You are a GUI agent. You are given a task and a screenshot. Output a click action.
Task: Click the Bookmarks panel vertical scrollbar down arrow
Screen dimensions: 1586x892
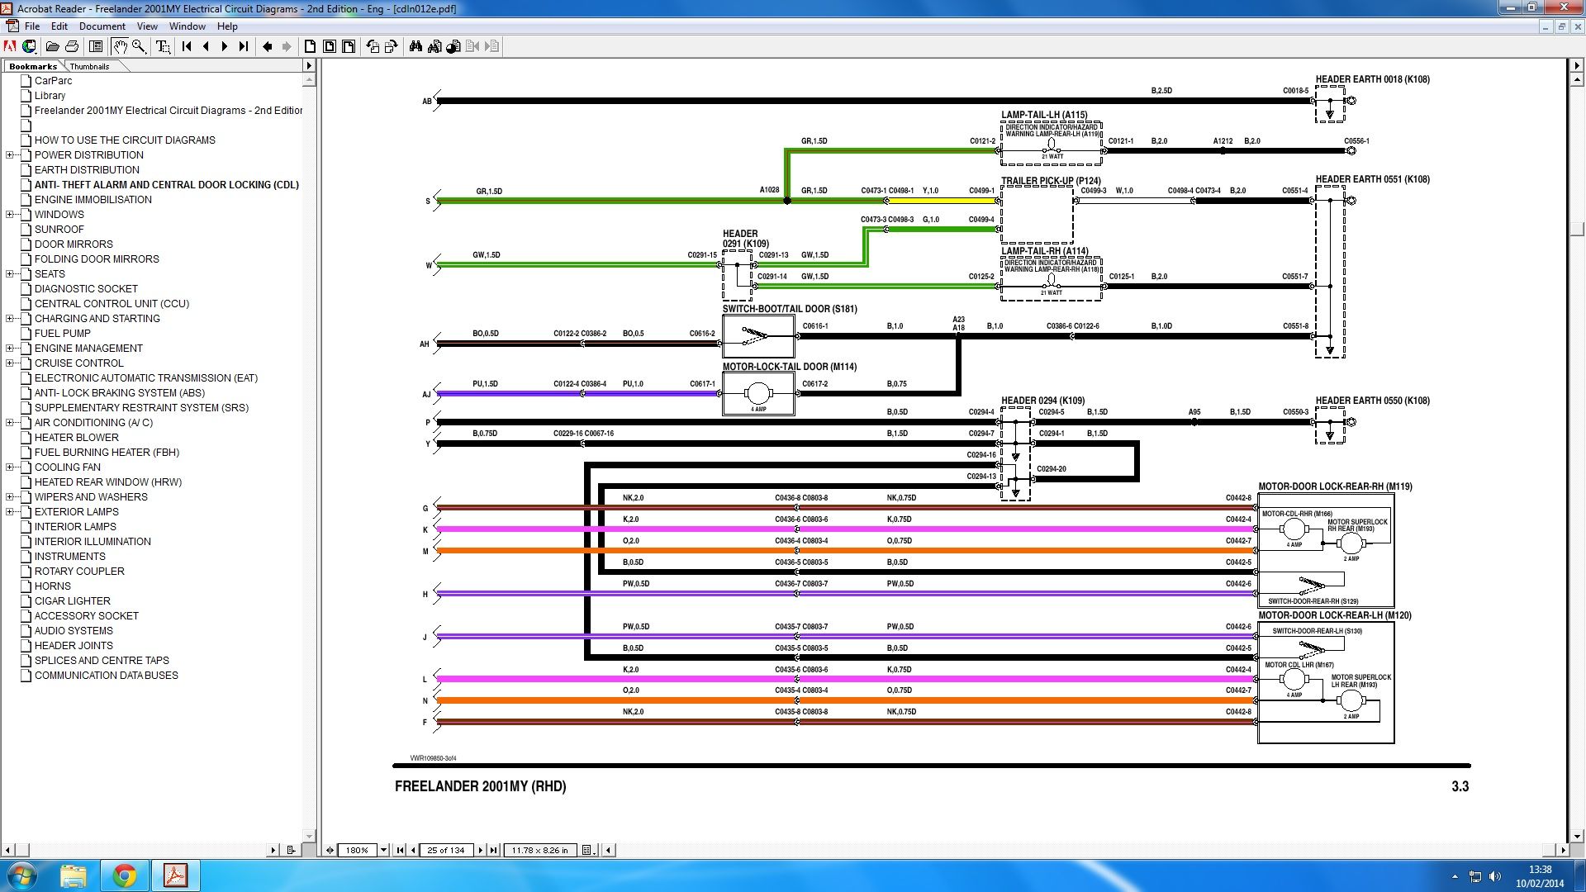[x=310, y=835]
